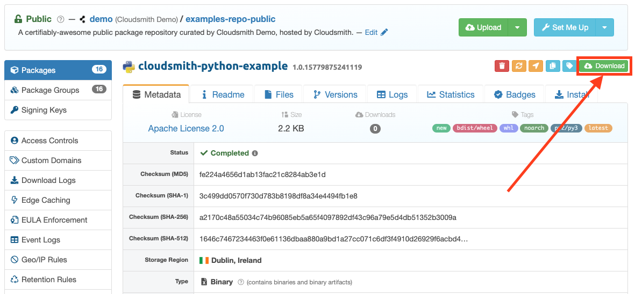Click the orange 'latest' tag
This screenshot has width=635, height=294.
click(598, 128)
